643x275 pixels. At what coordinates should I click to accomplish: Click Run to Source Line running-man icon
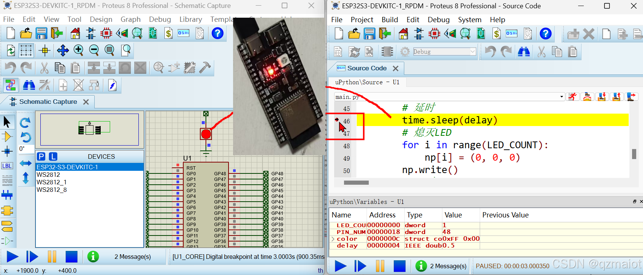(x=572, y=97)
